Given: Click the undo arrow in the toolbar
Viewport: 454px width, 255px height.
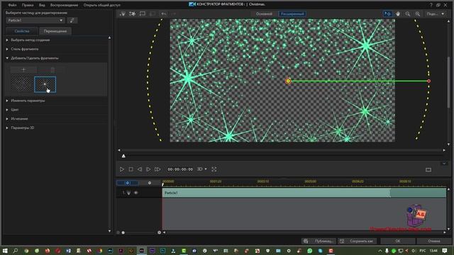Looking at the screenshot, I should pos(164,13).
